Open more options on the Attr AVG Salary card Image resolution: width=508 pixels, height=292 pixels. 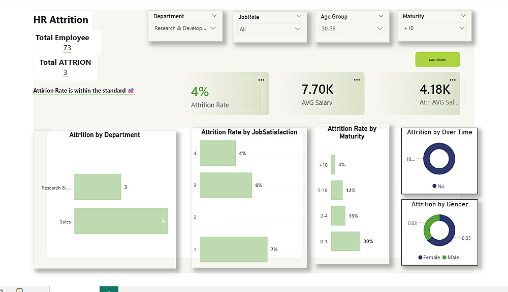click(x=452, y=80)
